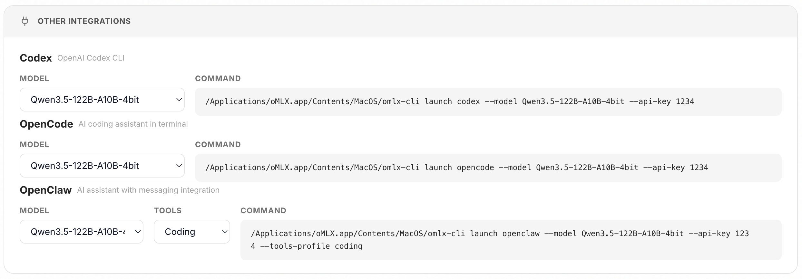802x279 pixels.
Task: Click the OpenClaw launch command box
Action: click(x=511, y=240)
